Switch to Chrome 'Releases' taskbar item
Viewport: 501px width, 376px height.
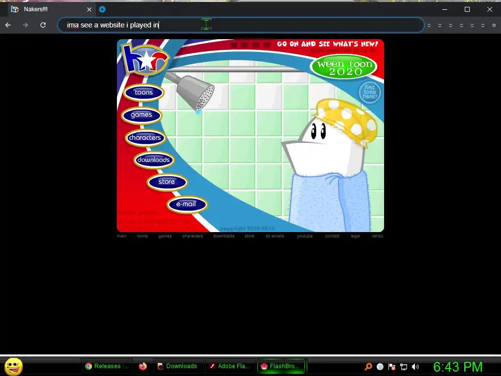pyautogui.click(x=107, y=366)
